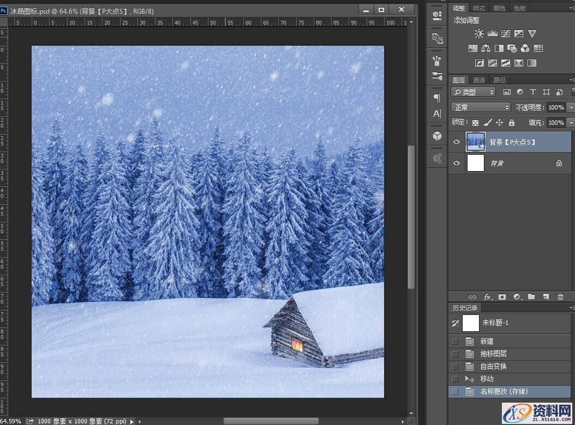The height and width of the screenshot is (425, 575).
Task: Open the 正常 blend mode dropdown
Action: pos(481,107)
